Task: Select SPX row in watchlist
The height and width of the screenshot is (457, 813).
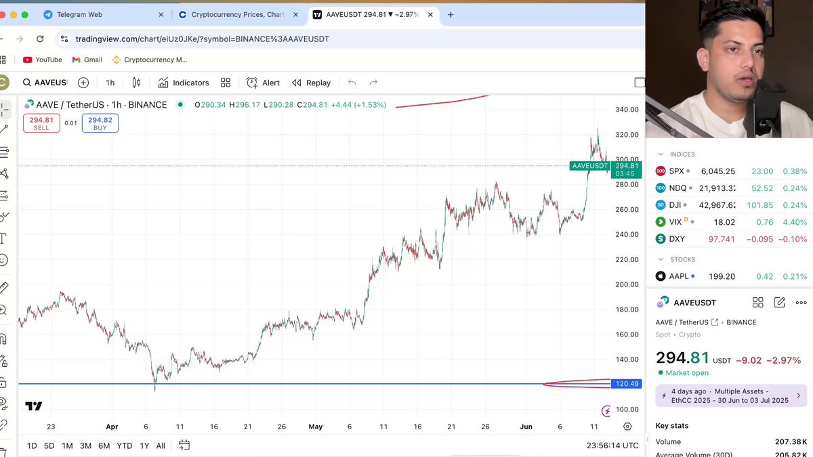Action: (730, 171)
